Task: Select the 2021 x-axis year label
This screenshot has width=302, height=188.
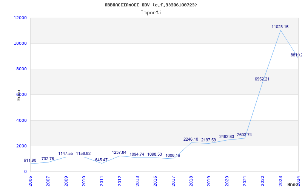Action: 245,181
